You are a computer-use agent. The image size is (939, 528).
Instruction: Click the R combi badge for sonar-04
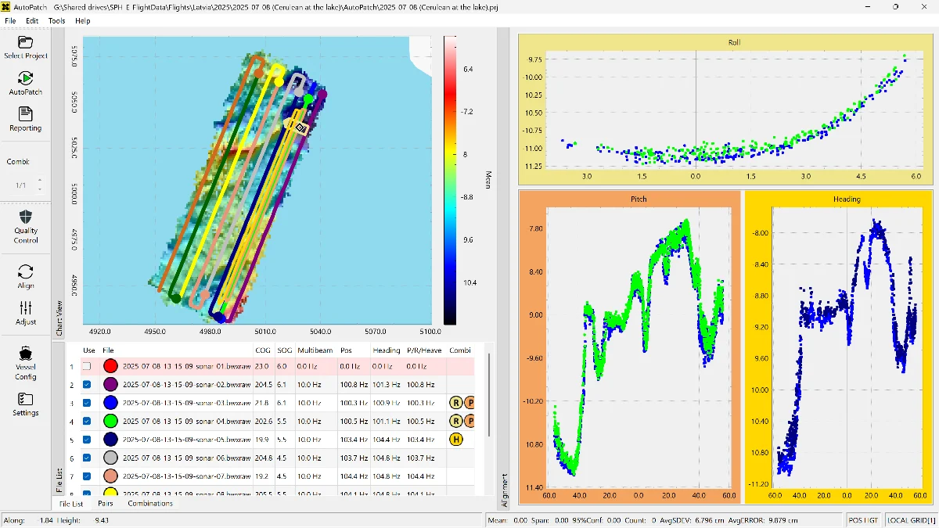(x=455, y=421)
